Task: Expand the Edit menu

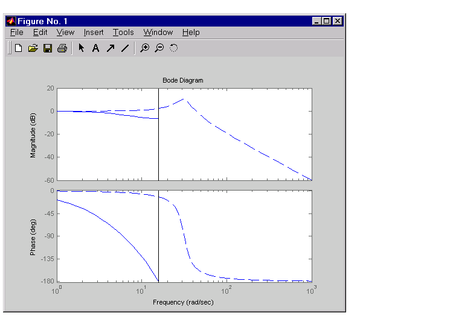Action: (40, 33)
